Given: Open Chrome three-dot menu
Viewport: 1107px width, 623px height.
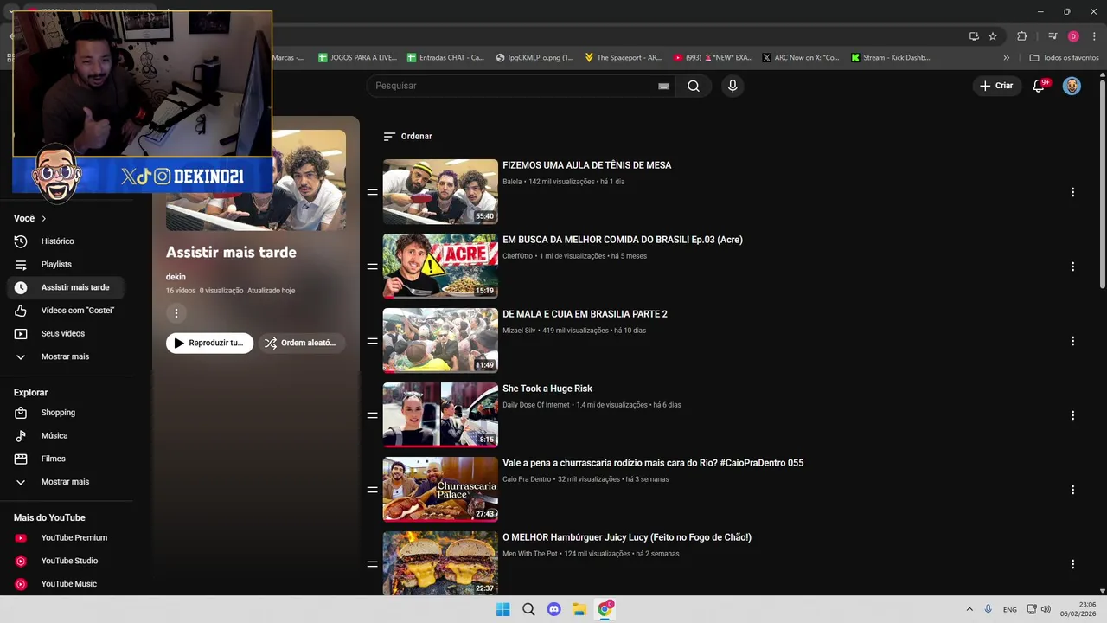Looking at the screenshot, I should pyautogui.click(x=1094, y=36).
